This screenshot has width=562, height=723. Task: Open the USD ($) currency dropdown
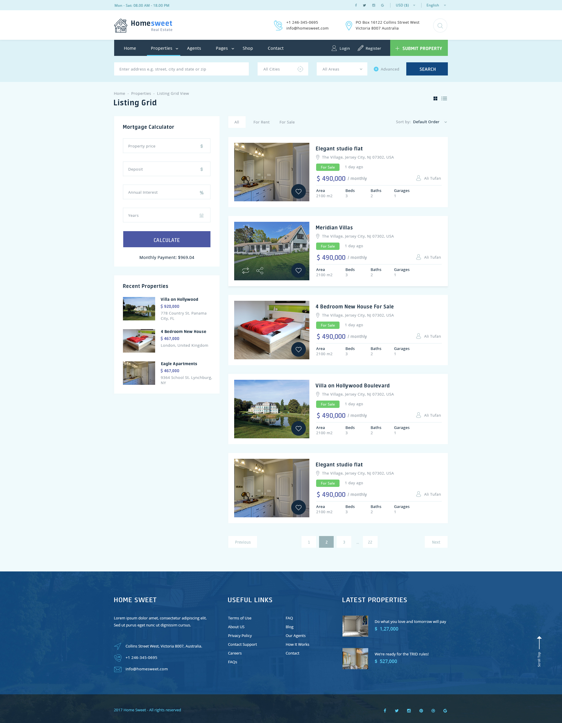point(405,5)
